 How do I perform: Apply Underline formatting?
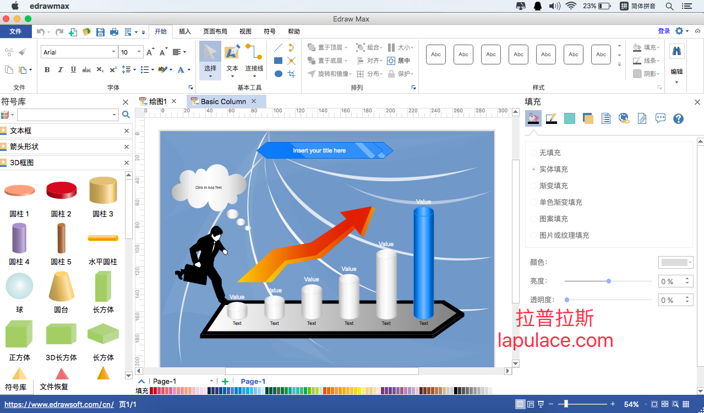click(x=73, y=69)
